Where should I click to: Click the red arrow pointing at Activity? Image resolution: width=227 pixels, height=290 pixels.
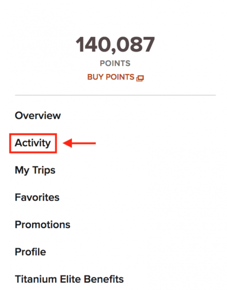pos(80,143)
